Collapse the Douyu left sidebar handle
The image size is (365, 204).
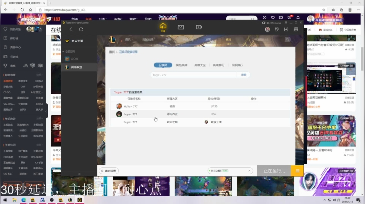point(46,111)
